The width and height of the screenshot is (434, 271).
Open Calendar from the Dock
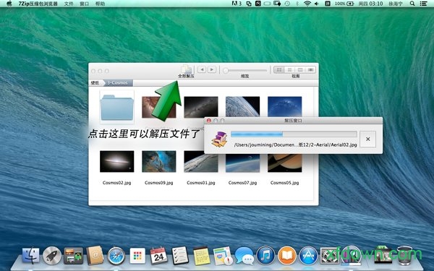click(x=158, y=256)
